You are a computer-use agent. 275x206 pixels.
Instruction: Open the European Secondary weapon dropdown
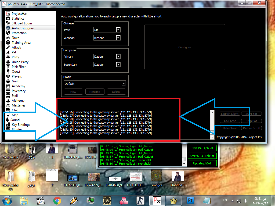118,65
